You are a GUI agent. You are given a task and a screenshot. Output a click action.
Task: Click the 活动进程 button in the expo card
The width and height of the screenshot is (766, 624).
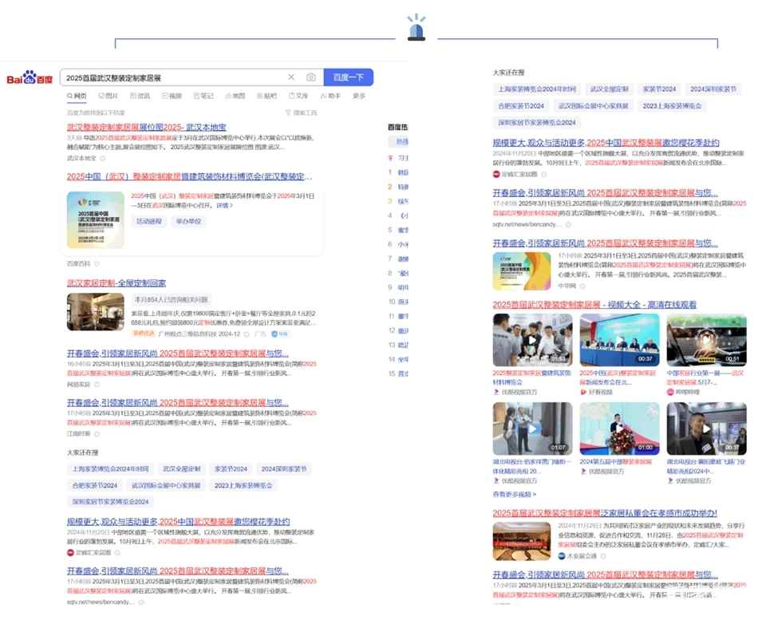point(148,221)
